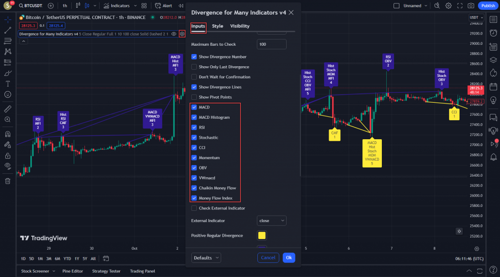Screen dimensions: 500x277
Task: Toggle indicator visibility eye in legend
Action: (x=174, y=34)
